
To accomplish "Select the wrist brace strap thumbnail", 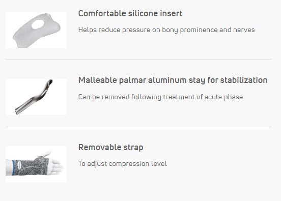I will pos(36,164).
